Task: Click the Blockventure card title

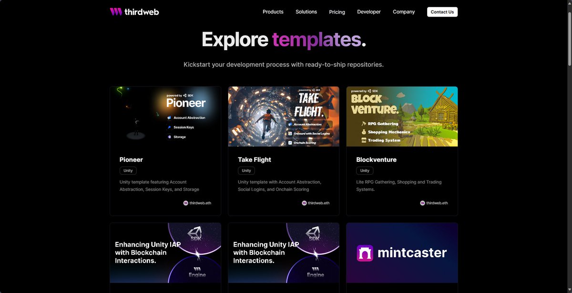Action: (377, 160)
